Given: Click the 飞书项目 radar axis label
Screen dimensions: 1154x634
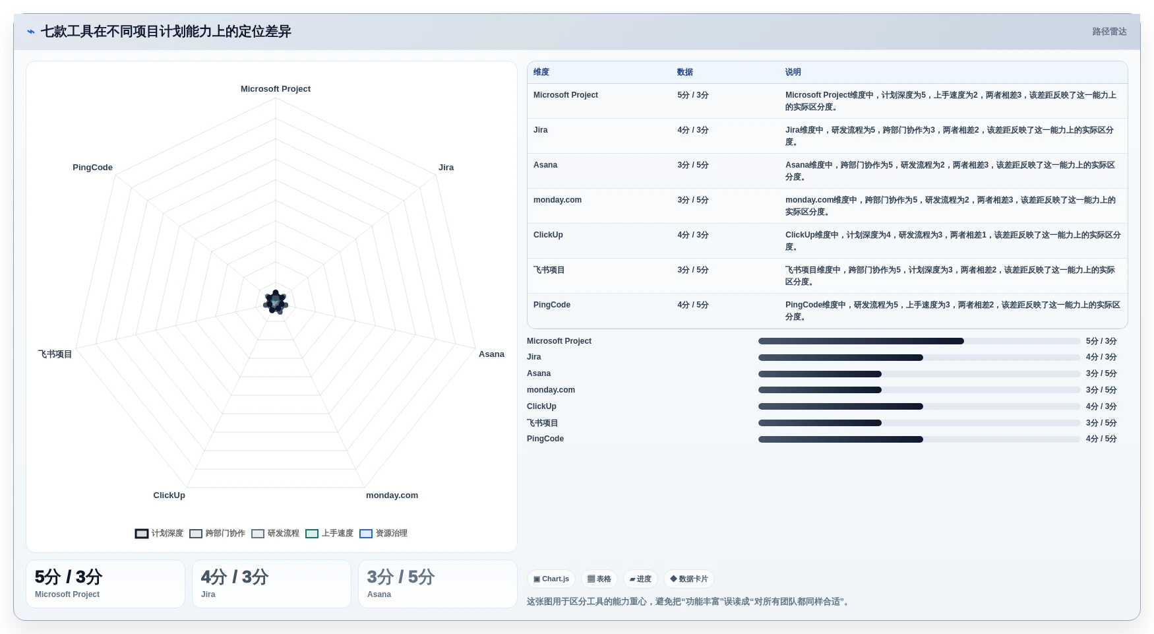Looking at the screenshot, I should 55,354.
